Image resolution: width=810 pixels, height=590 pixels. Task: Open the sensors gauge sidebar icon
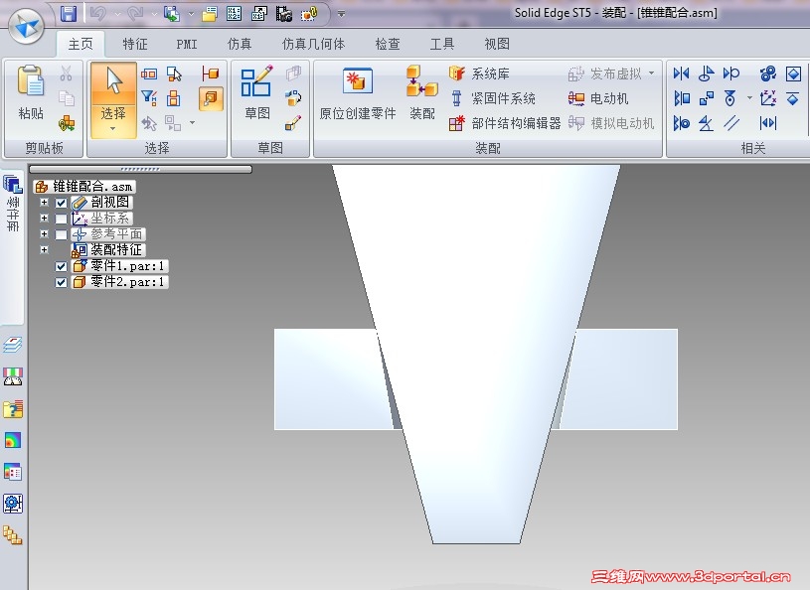(12, 376)
